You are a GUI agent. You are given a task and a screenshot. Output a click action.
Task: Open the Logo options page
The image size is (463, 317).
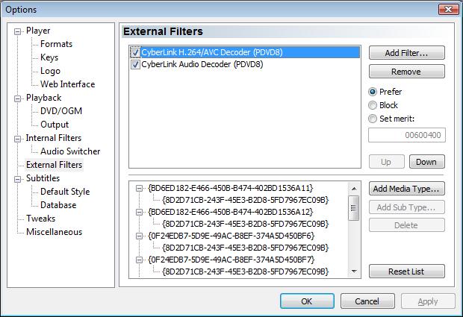(x=50, y=71)
